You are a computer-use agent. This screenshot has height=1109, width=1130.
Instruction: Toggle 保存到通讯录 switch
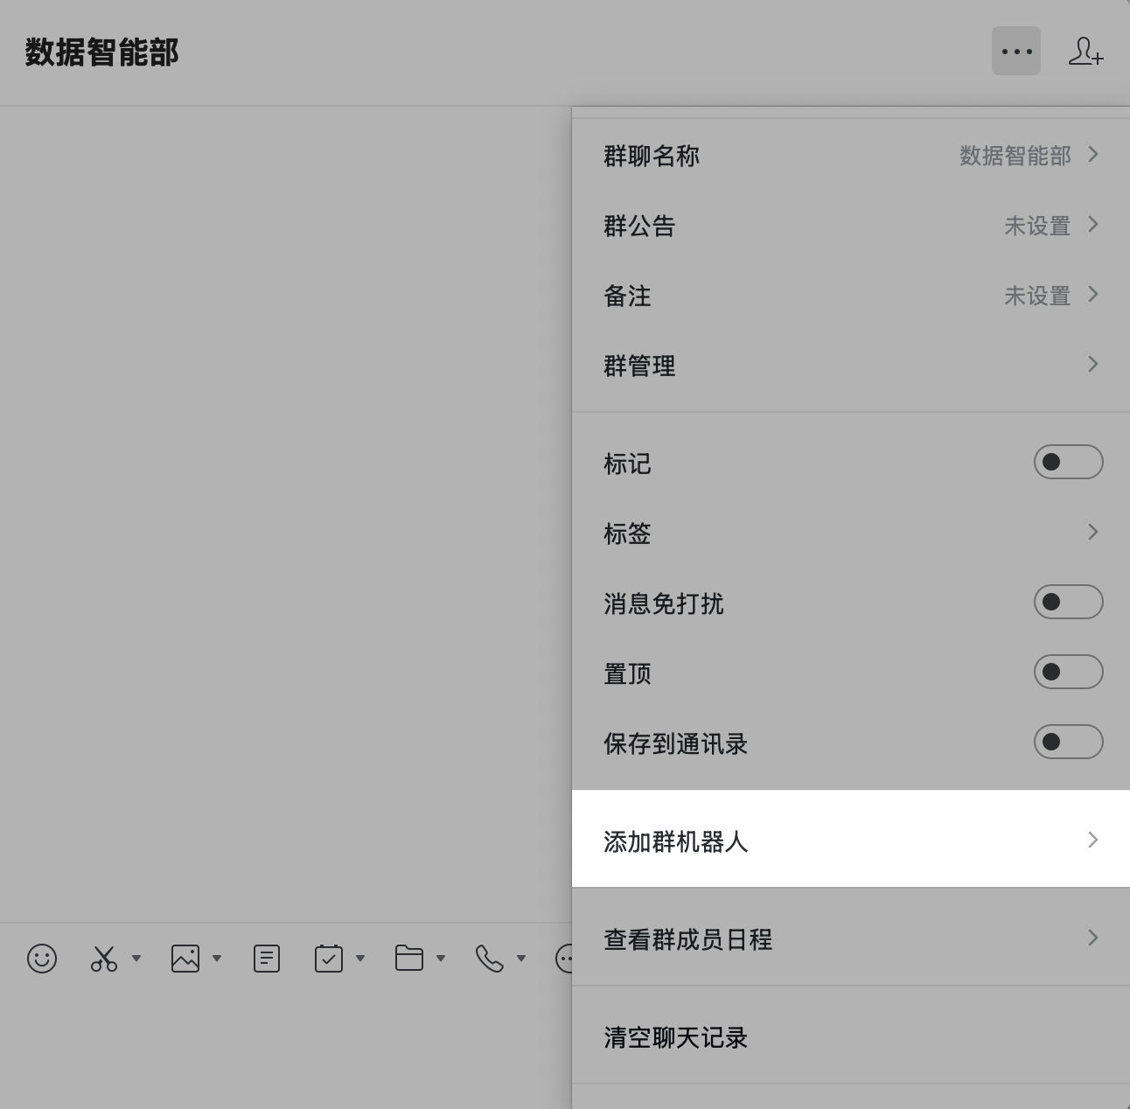click(1069, 742)
